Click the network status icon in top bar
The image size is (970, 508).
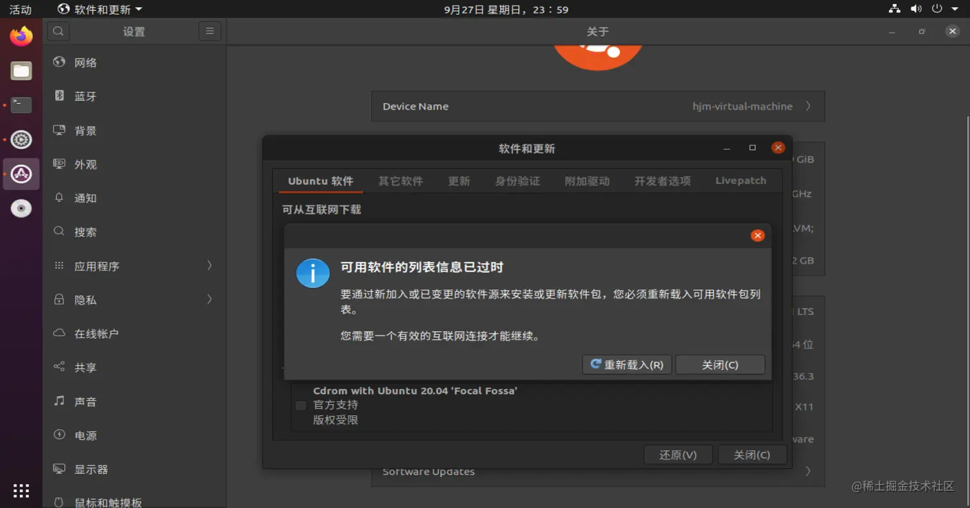(x=895, y=9)
